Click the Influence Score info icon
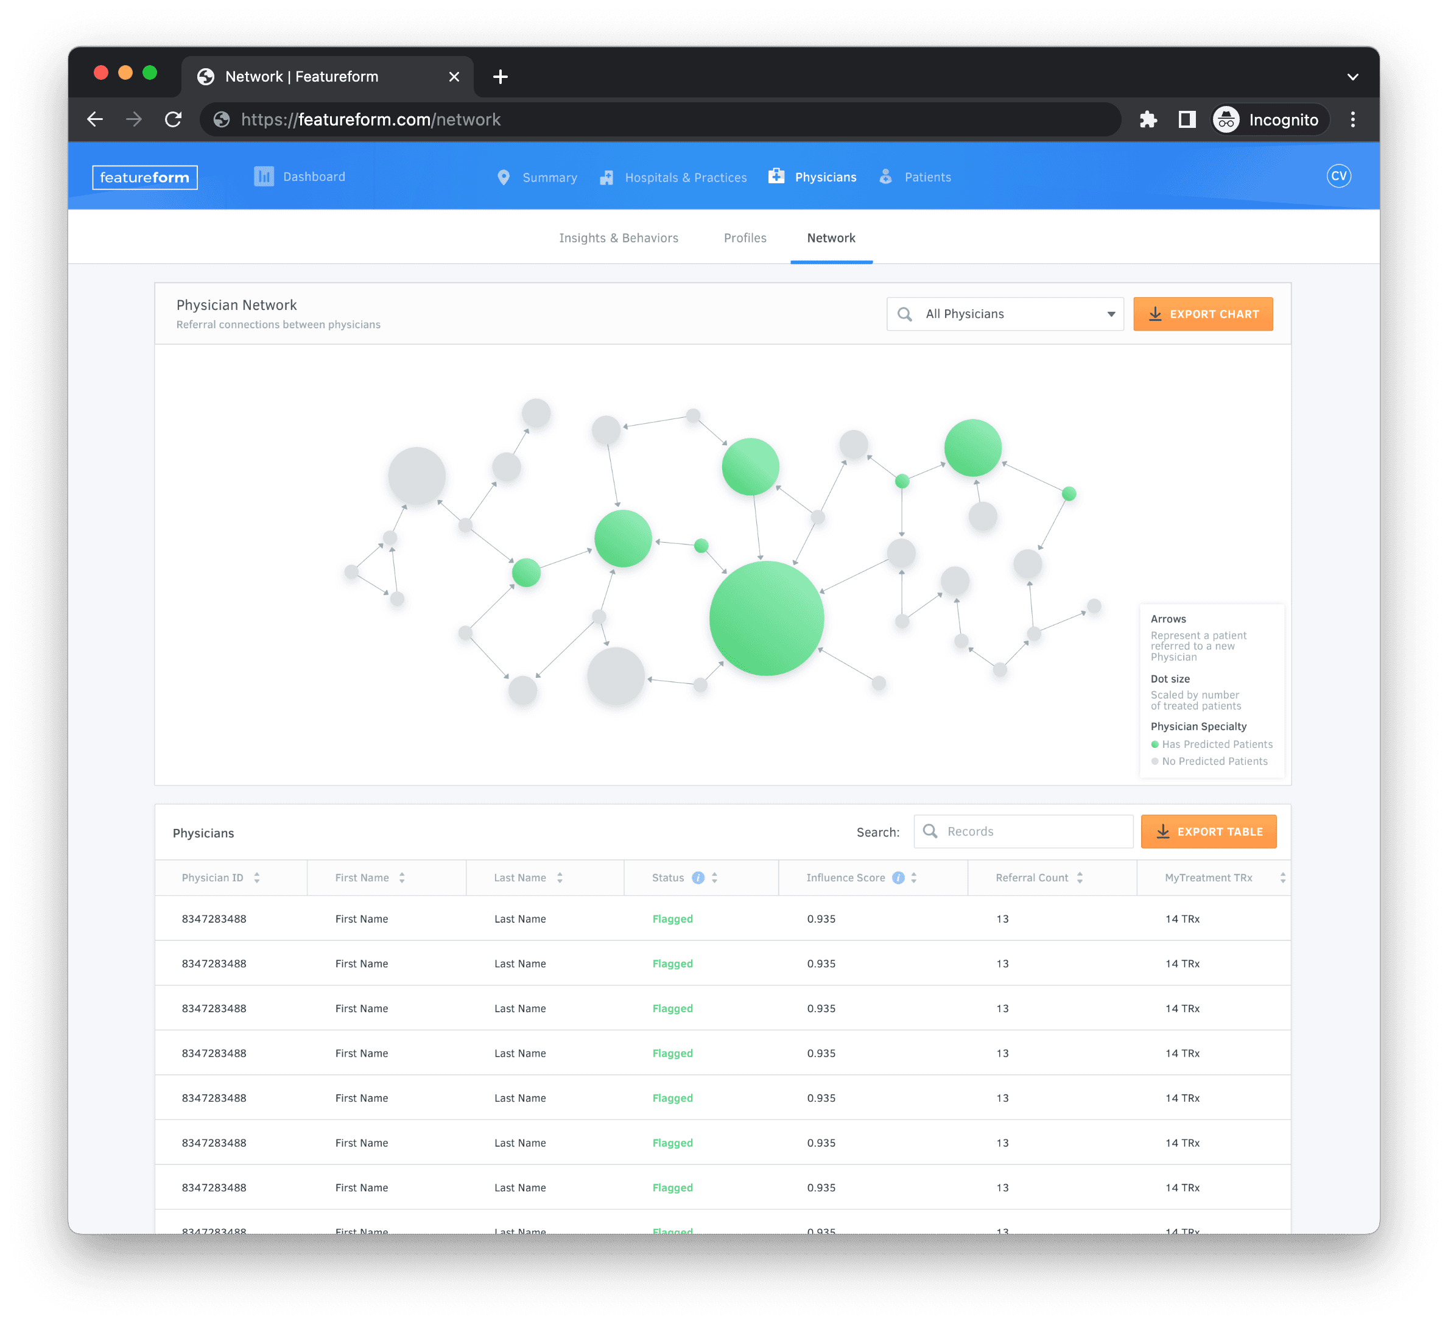This screenshot has width=1448, height=1324. 898,878
